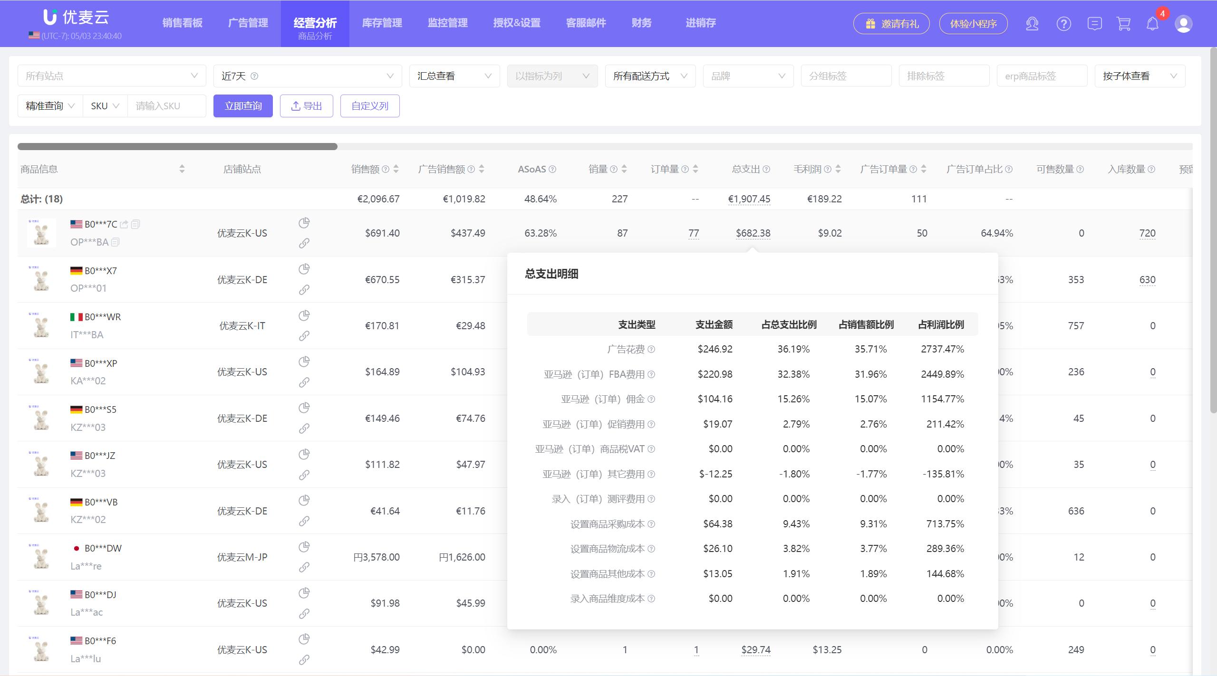This screenshot has width=1217, height=676.
Task: Toggle sorting on the 毛利润 column
Action: tap(837, 169)
